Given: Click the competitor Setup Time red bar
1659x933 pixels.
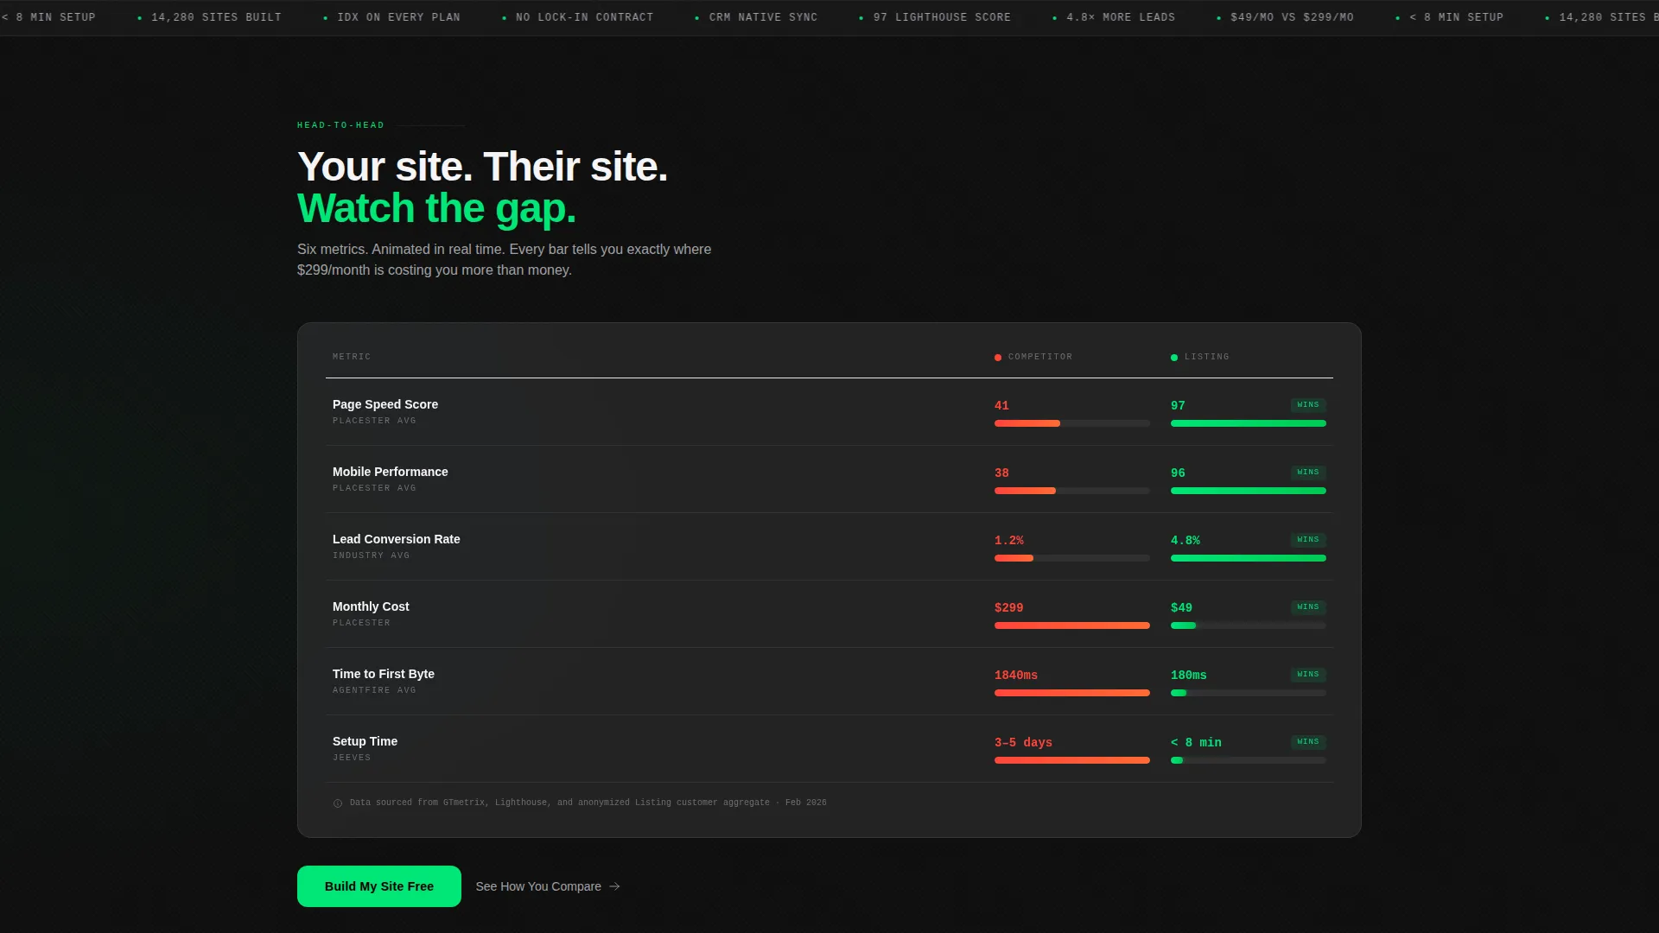Looking at the screenshot, I should click(x=1072, y=760).
